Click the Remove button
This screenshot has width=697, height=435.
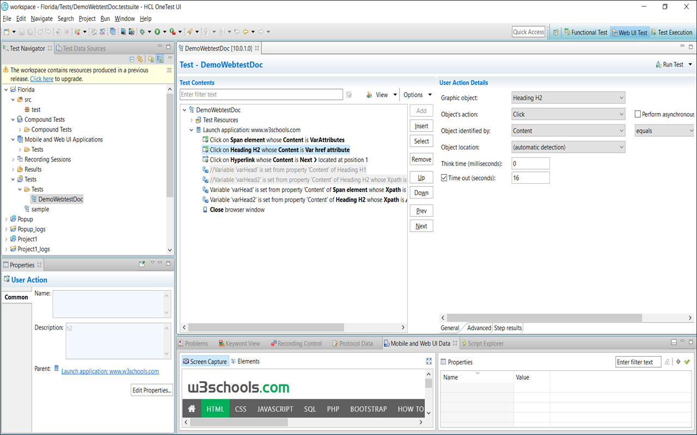point(421,159)
